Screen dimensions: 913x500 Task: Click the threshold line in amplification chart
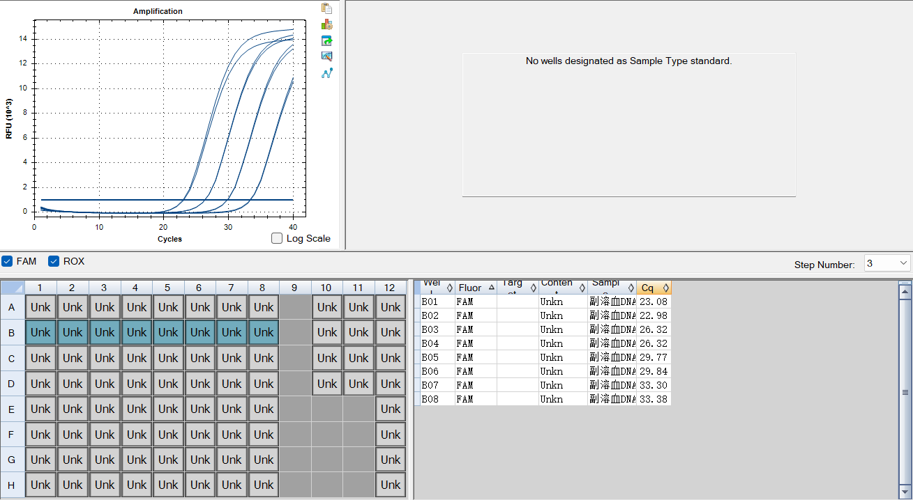(x=167, y=200)
